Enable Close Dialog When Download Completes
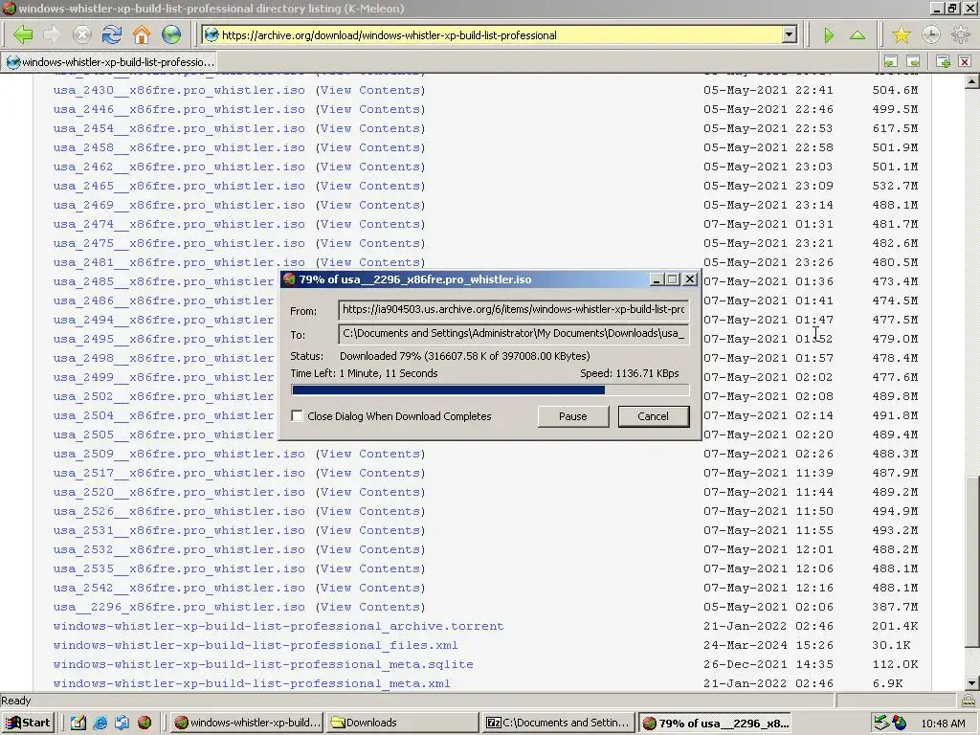The width and height of the screenshot is (980, 735). coord(297,415)
